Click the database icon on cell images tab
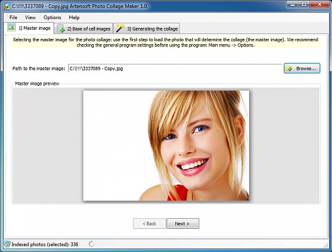The image size is (332, 252). click(61, 28)
